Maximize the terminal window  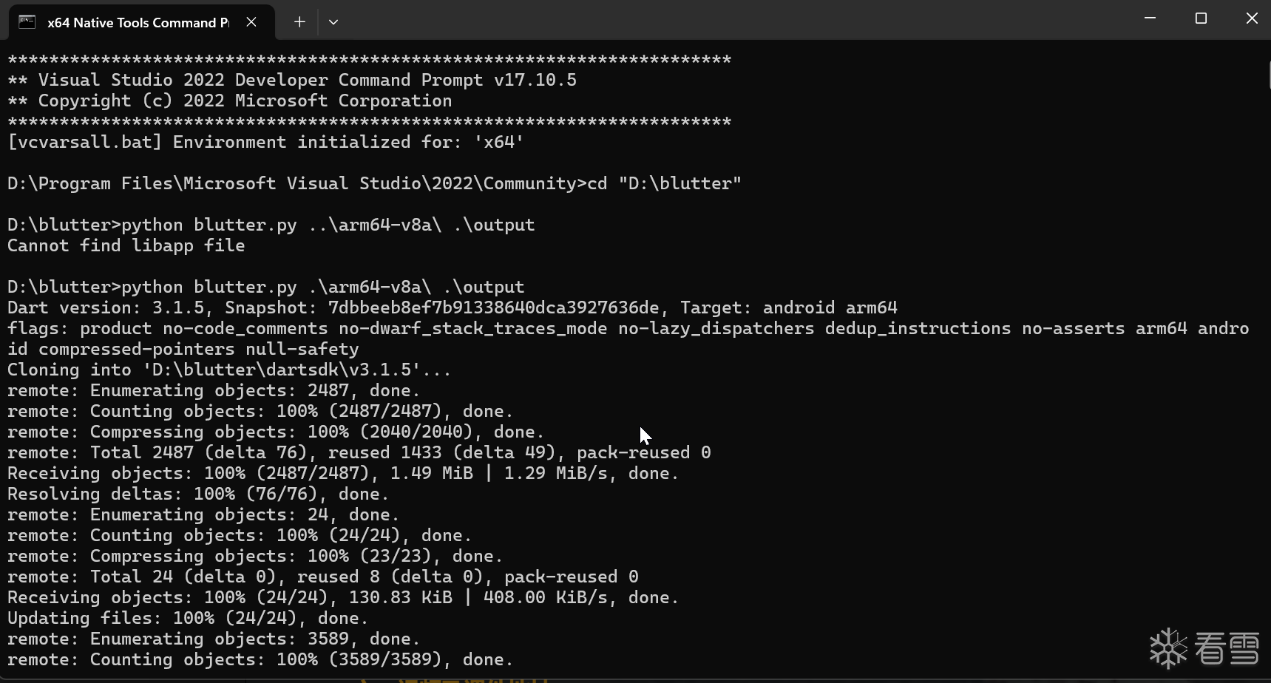coord(1201,18)
